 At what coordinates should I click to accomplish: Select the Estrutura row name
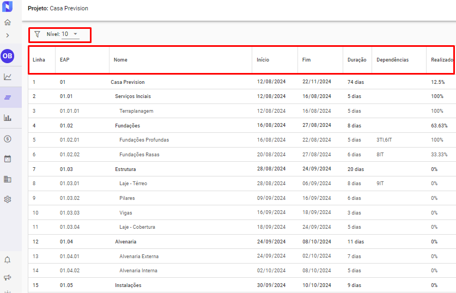(x=125, y=169)
